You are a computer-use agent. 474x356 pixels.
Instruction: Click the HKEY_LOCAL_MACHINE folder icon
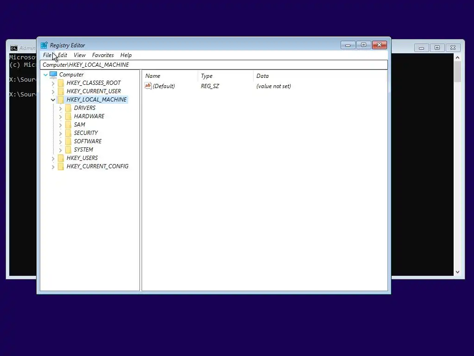[61, 100]
